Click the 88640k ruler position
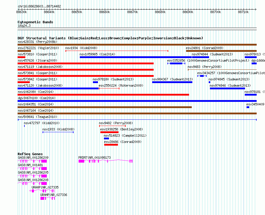265x215 pixels. point(49,12)
